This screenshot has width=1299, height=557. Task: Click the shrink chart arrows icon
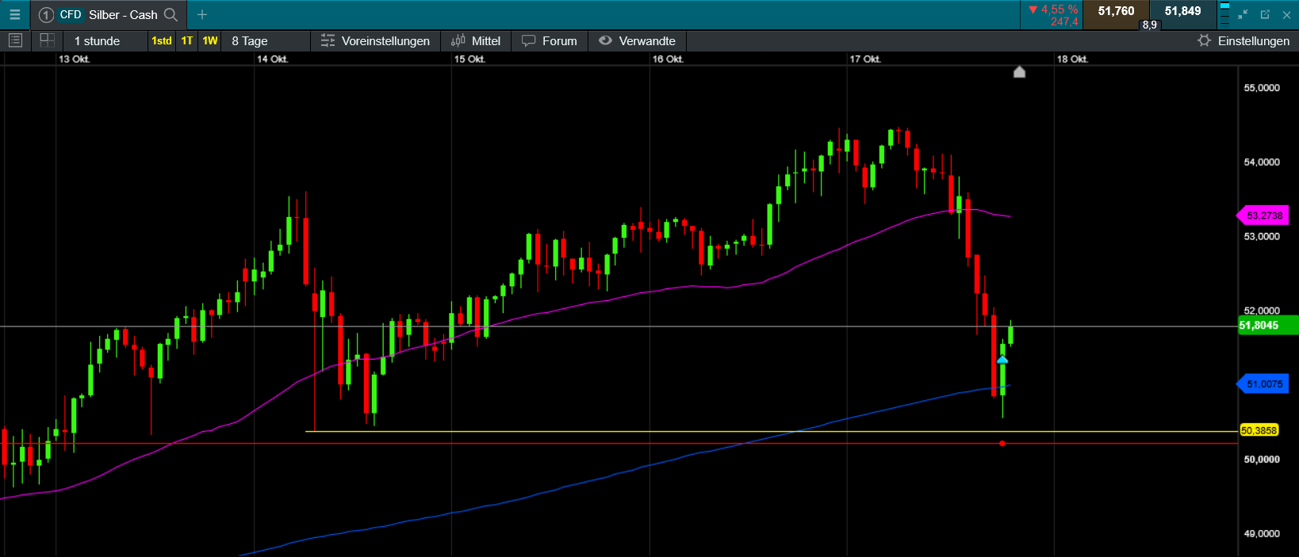(1243, 14)
